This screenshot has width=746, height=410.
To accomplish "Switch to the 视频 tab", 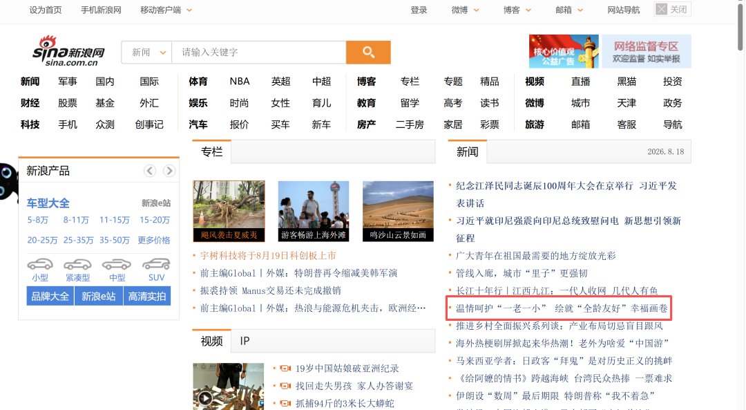I will coord(212,341).
